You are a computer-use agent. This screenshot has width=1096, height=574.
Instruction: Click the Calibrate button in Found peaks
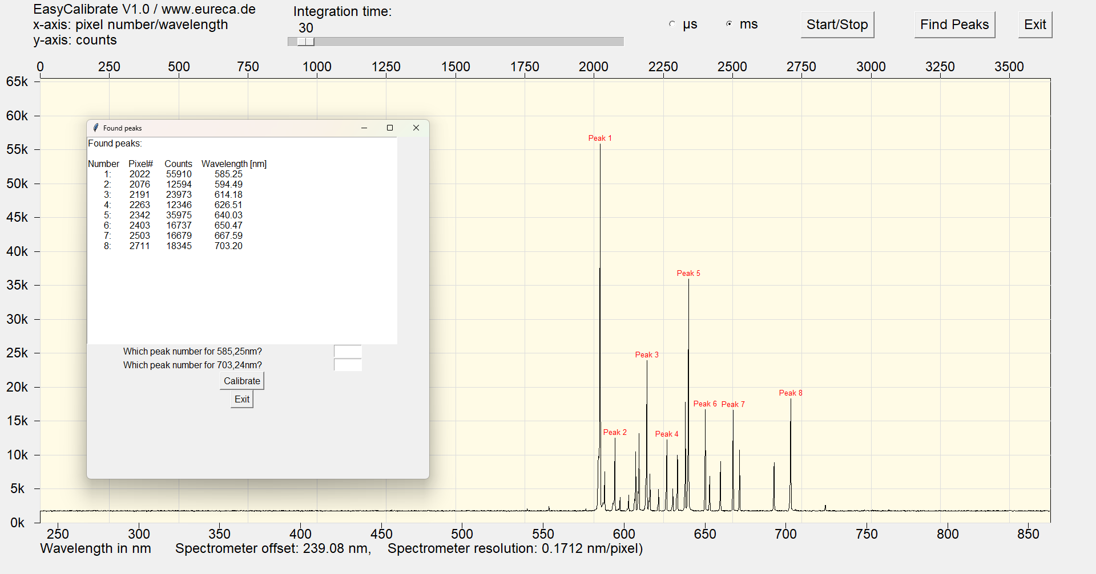[x=242, y=381]
